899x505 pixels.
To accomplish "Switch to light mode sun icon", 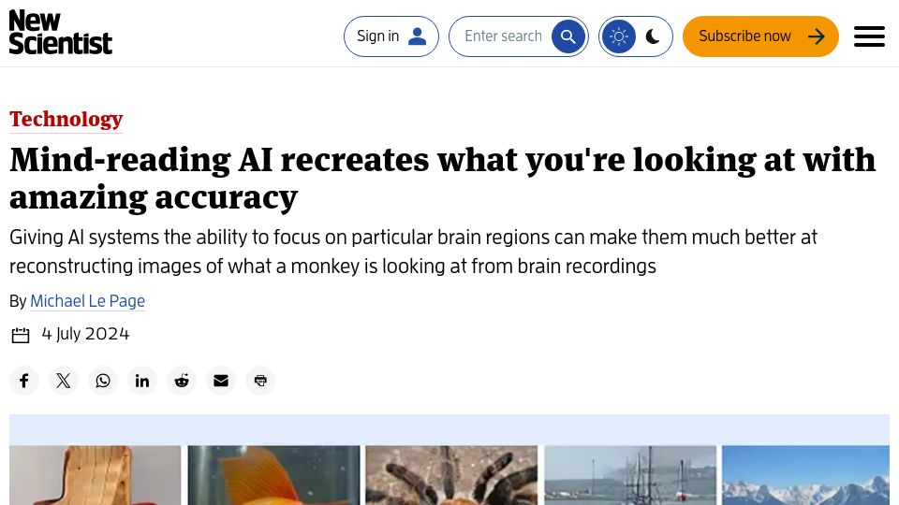I will [619, 36].
